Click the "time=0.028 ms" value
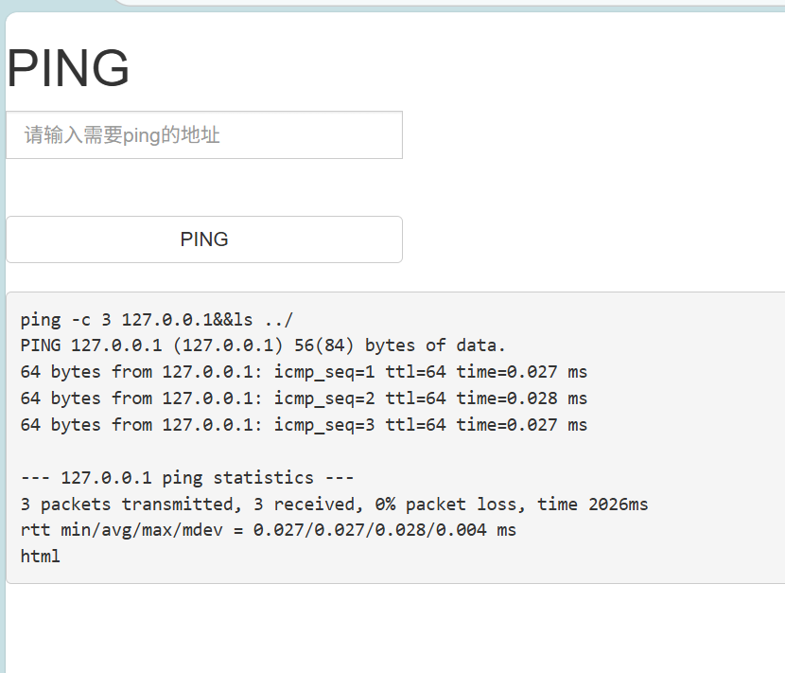The width and height of the screenshot is (785, 673). tap(522, 398)
